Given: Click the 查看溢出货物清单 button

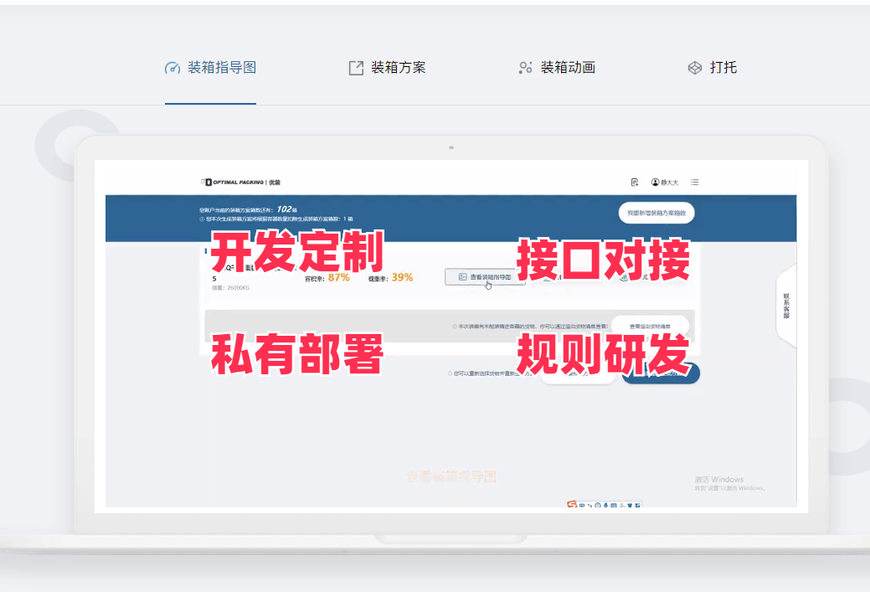Looking at the screenshot, I should coord(650,326).
